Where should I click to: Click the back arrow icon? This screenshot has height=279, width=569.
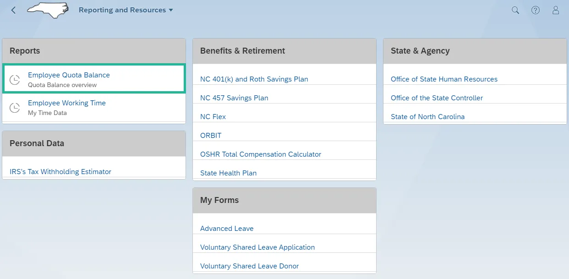click(13, 10)
